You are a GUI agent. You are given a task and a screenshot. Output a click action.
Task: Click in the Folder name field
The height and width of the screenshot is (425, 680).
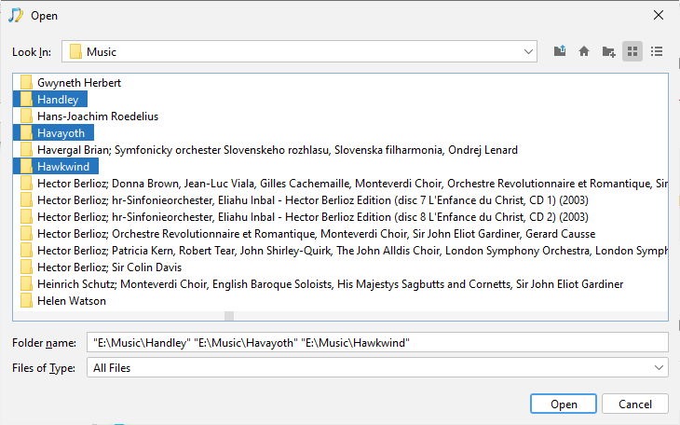point(377,343)
